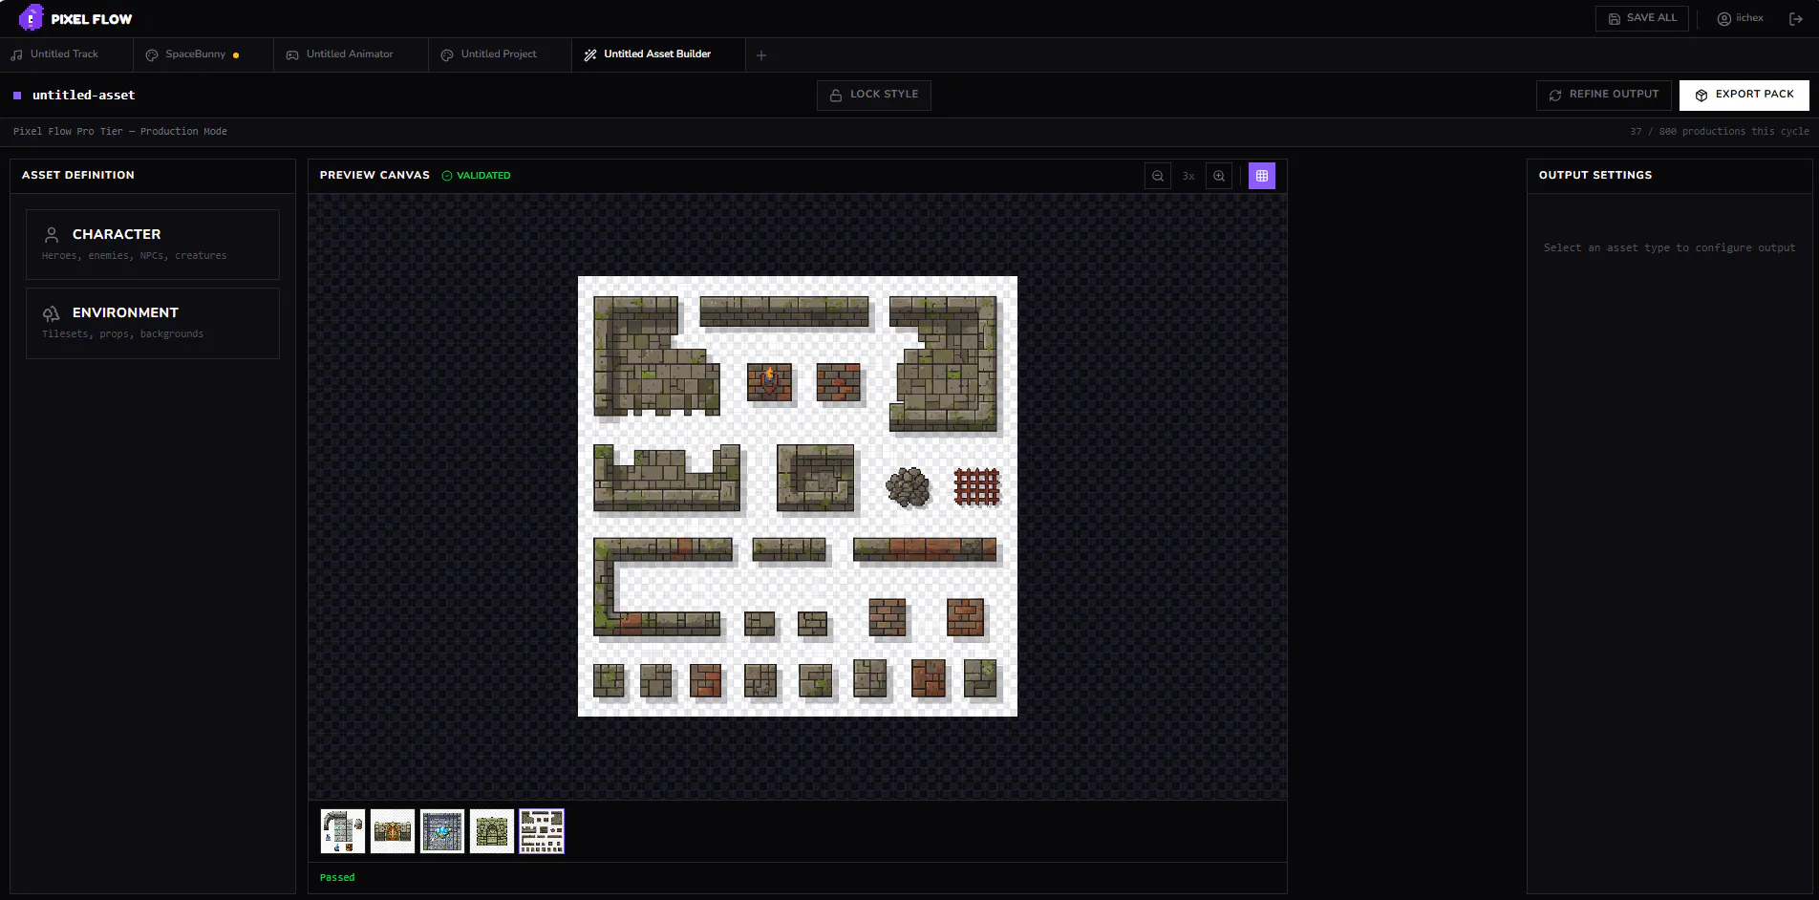The height and width of the screenshot is (900, 1819).
Task: Click the Pixel Flow logo icon
Action: click(x=31, y=18)
